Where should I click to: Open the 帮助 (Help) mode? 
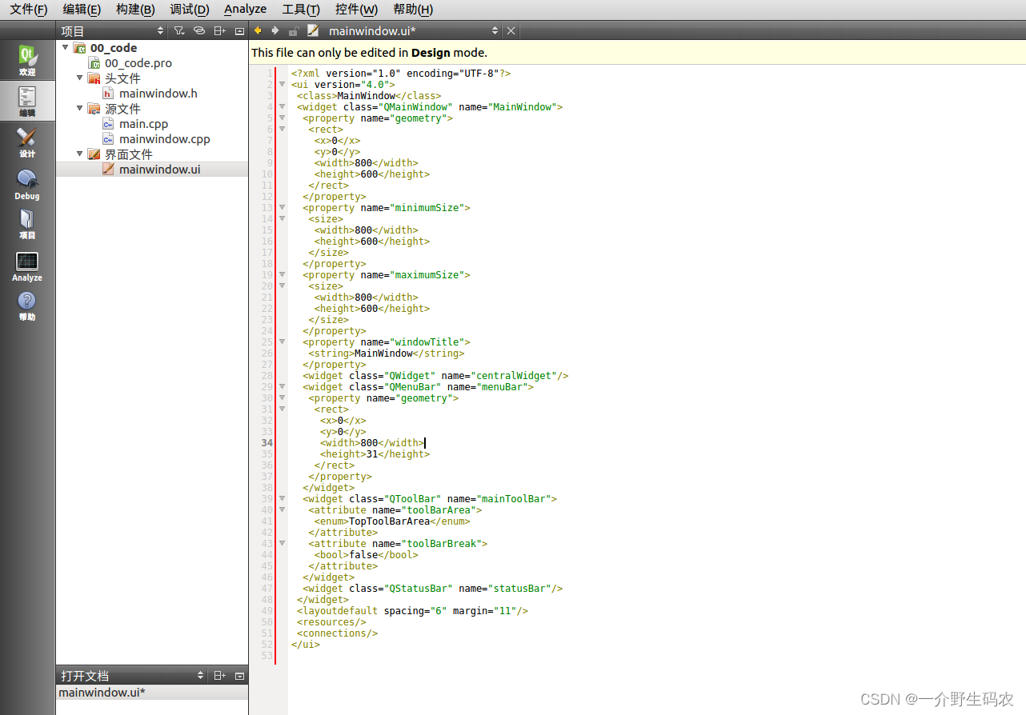click(27, 306)
